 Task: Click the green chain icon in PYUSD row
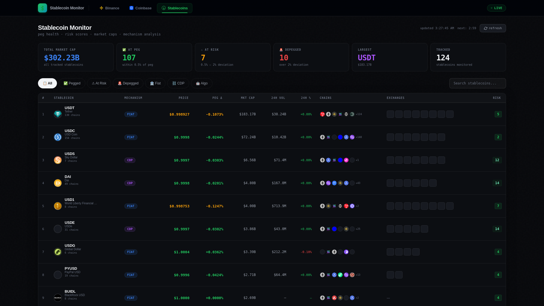pyautogui.click(x=340, y=275)
